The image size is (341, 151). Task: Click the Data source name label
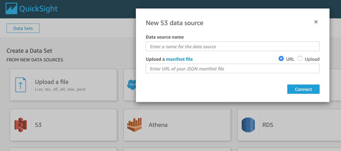click(x=165, y=37)
